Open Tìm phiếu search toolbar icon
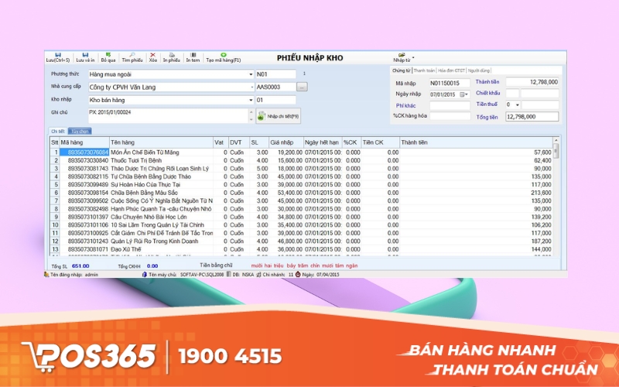The width and height of the screenshot is (619, 387). coord(132,57)
